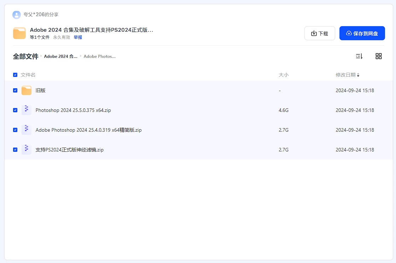Click zip icon of 精简版 file

click(x=27, y=130)
